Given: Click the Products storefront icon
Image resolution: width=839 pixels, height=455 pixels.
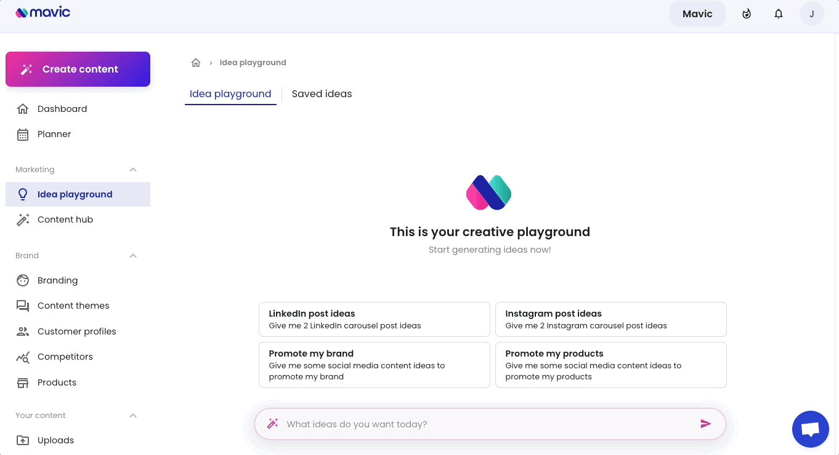Looking at the screenshot, I should tap(23, 382).
